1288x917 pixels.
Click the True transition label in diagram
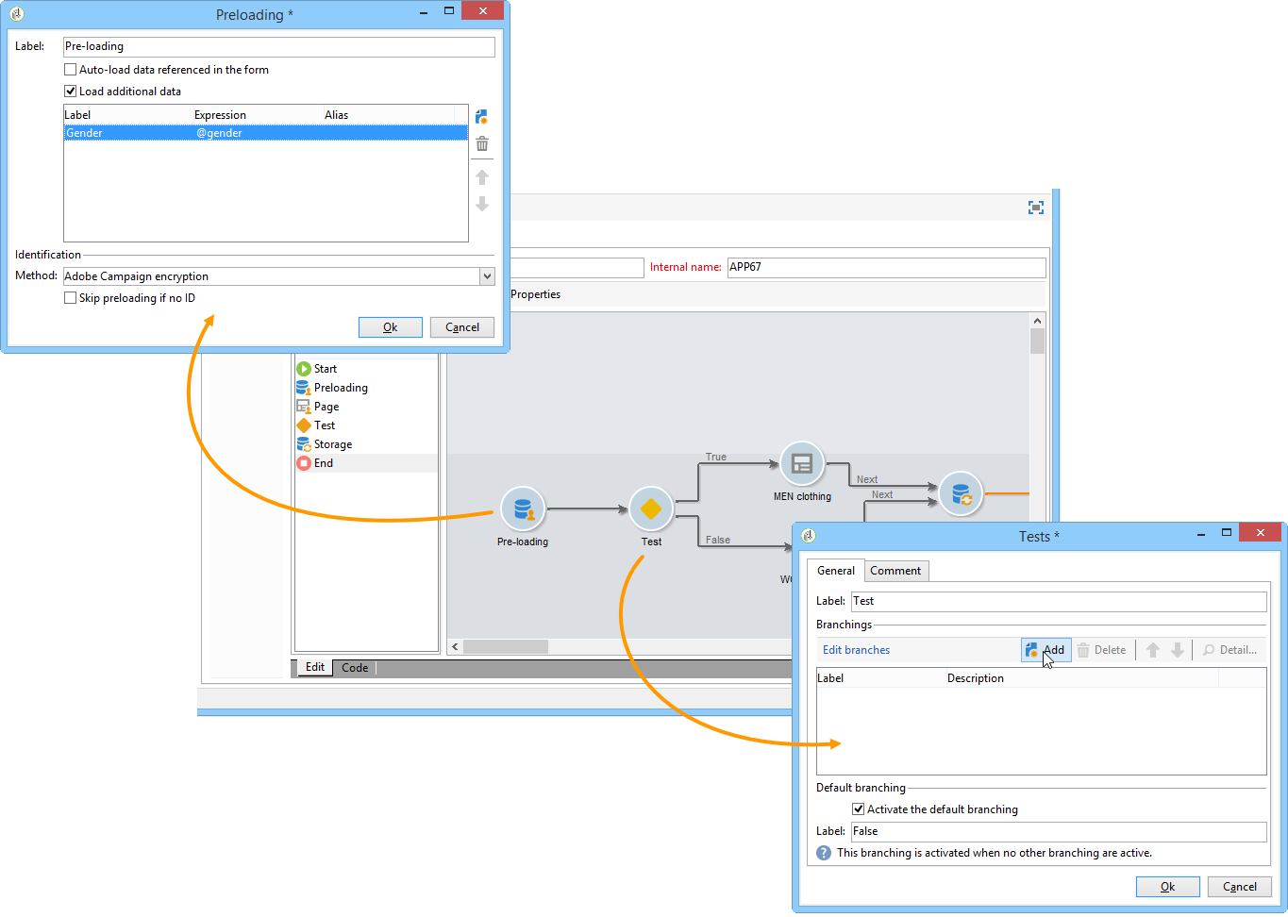click(716, 458)
